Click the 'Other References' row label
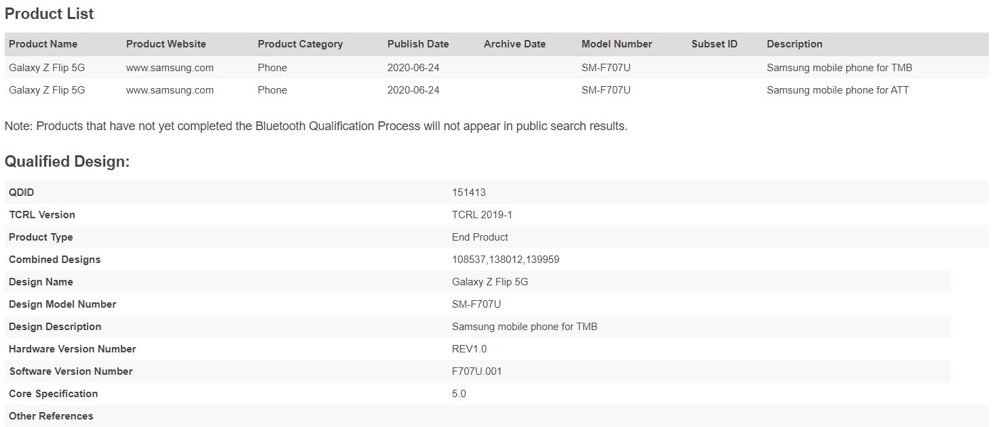The width and height of the screenshot is (995, 427). point(51,416)
